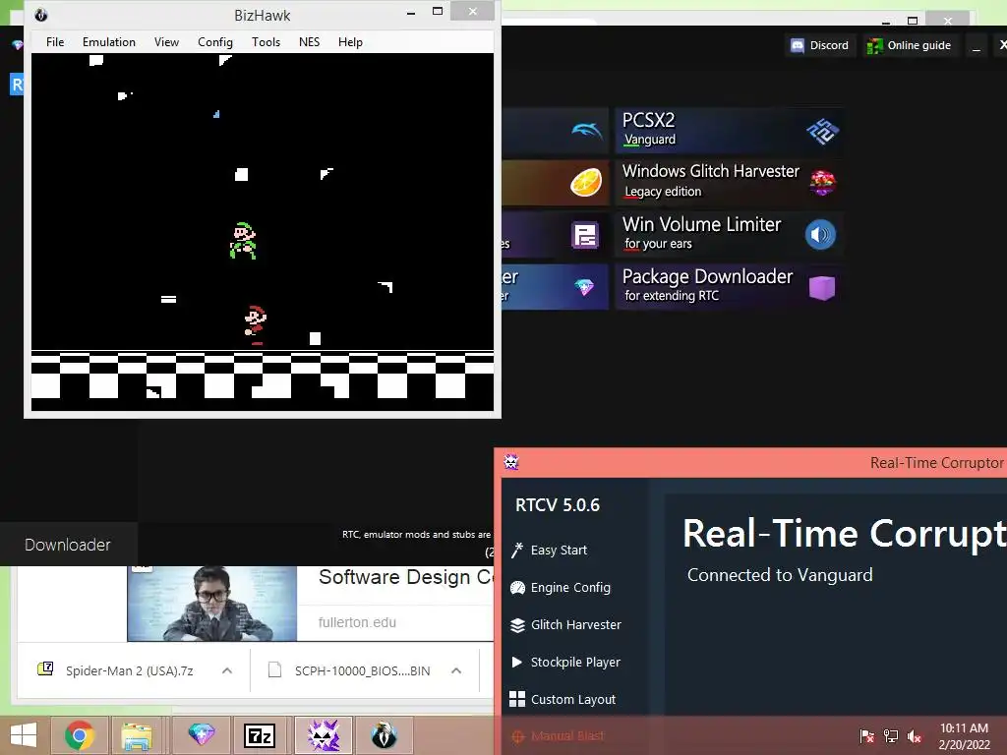Screen dimensions: 1007x755
Task: Launch PCSX2 Vanguard entry
Action: pos(729,131)
